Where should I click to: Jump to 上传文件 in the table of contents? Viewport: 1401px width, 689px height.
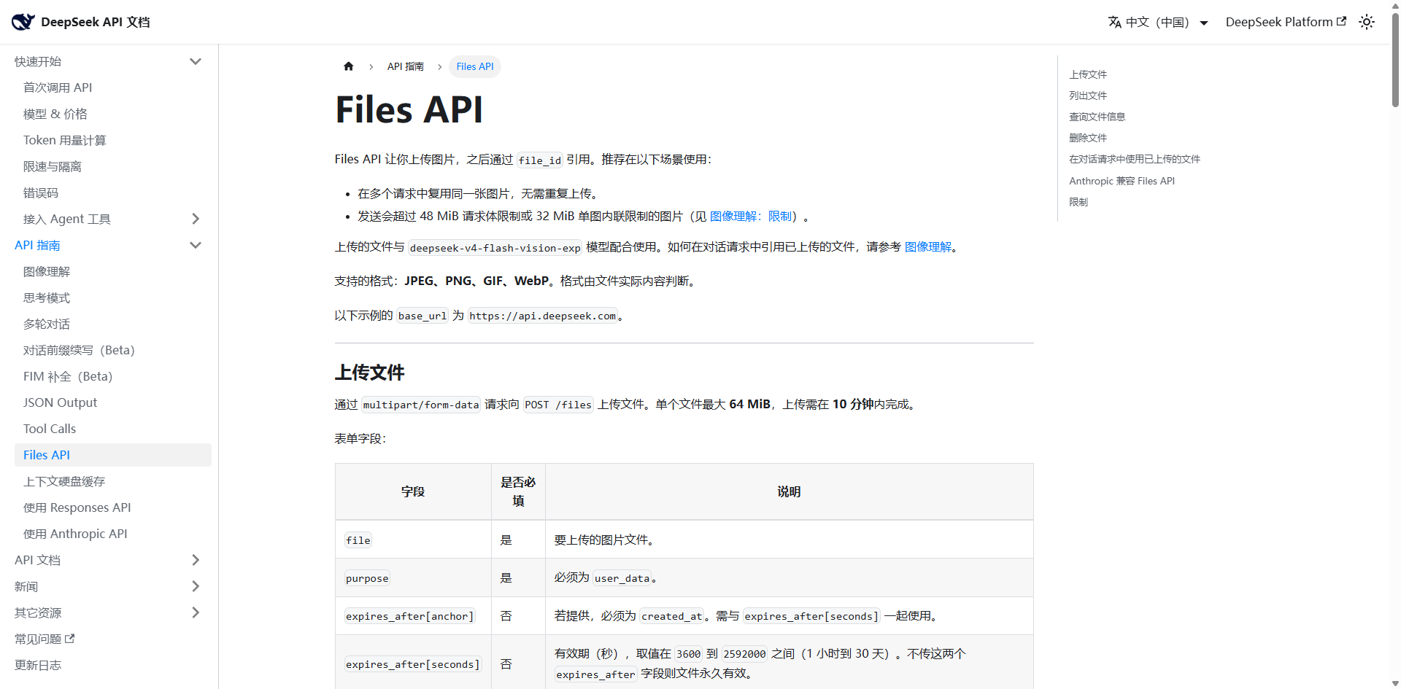click(x=1088, y=74)
